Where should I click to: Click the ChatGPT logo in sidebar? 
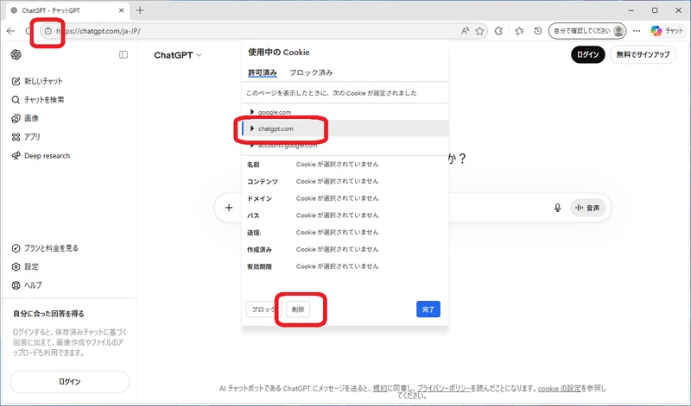(16, 54)
